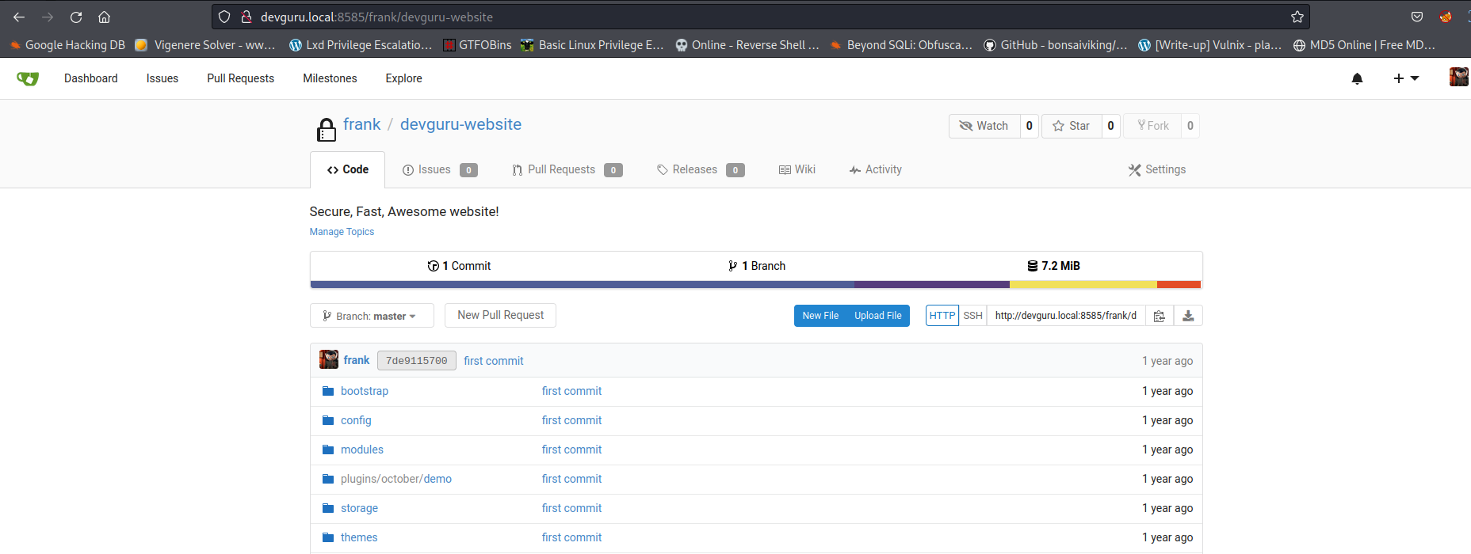Open the plus create menu
Screen dimensions: 1471x554
click(x=1405, y=78)
